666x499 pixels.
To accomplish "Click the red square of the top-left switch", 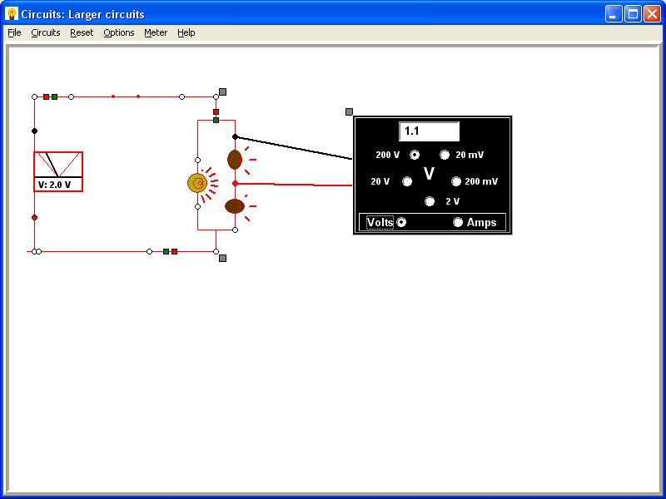I will [x=46, y=96].
